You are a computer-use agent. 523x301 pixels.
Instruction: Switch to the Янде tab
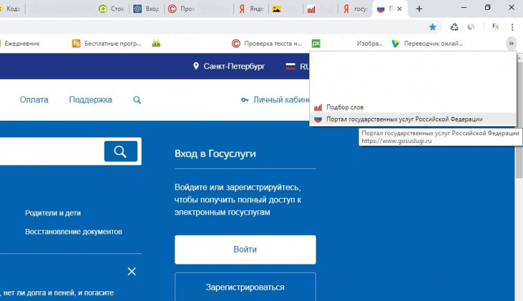252,9
